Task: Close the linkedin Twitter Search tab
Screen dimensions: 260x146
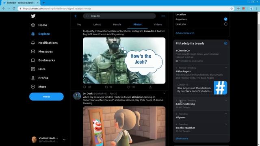Action: 38,3
